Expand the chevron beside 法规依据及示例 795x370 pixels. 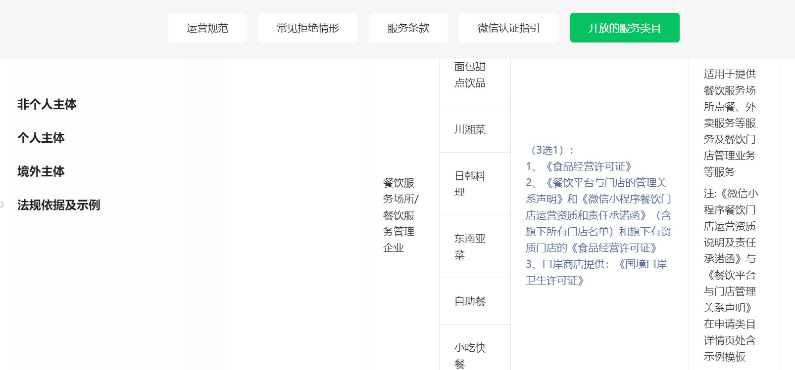pyautogui.click(x=3, y=205)
